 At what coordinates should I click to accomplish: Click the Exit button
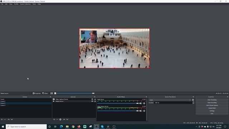click(212, 114)
